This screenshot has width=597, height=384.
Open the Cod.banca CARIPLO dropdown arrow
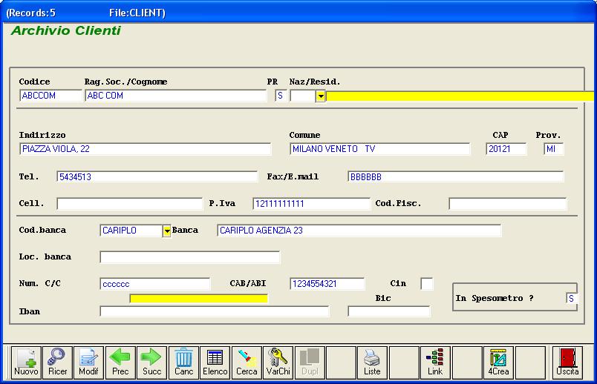(x=167, y=231)
